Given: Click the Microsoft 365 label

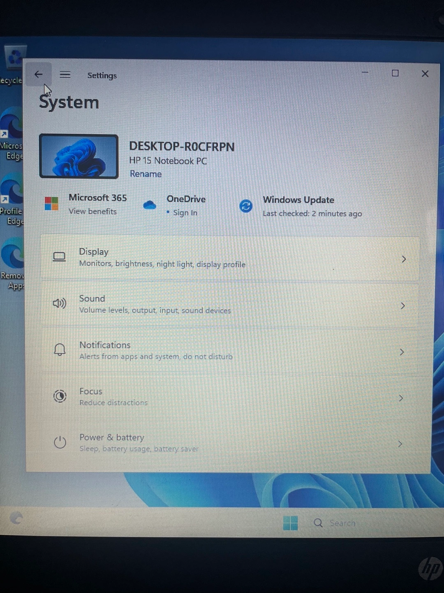Looking at the screenshot, I should point(97,198).
